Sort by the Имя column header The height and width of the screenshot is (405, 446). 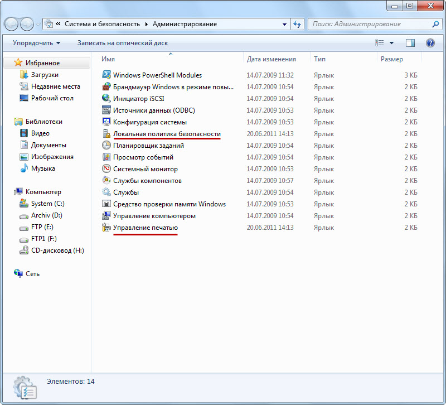(171, 59)
